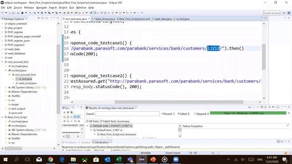Click the editor horizontal scrollbar
Image resolution: width=292 pixels, height=164 pixels.
179,102
